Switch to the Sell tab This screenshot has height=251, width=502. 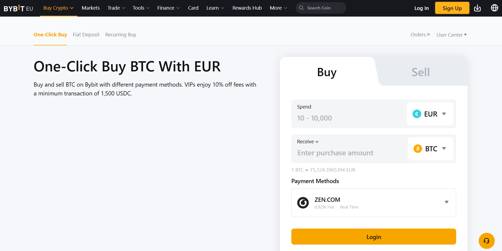421,72
